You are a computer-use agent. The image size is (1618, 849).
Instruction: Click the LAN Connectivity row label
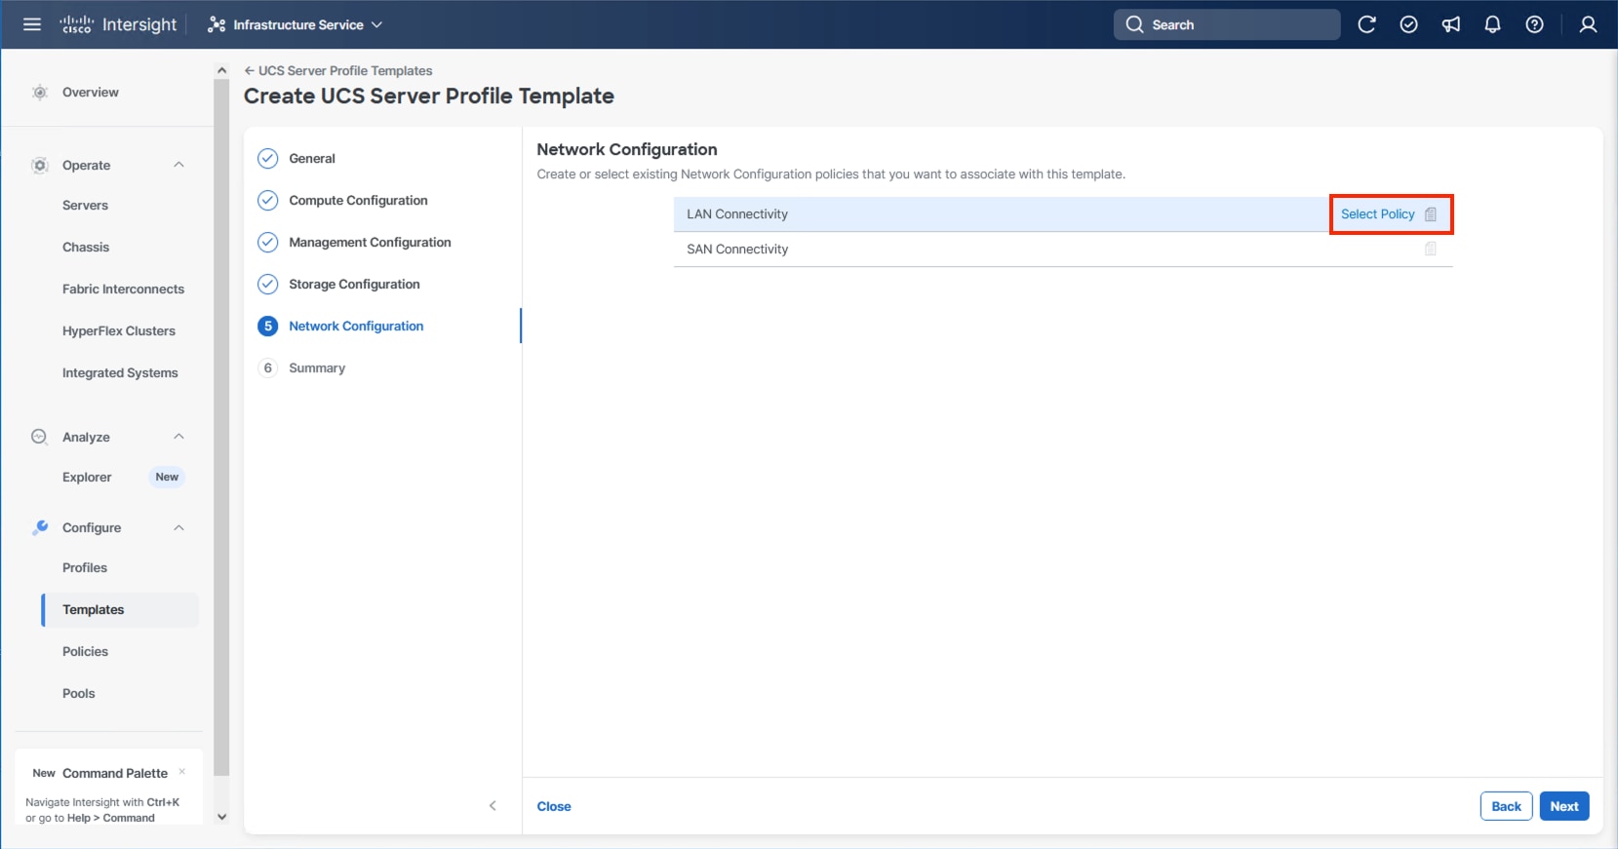737,214
